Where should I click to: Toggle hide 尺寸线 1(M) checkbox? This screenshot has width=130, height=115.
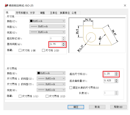pos(20,50)
